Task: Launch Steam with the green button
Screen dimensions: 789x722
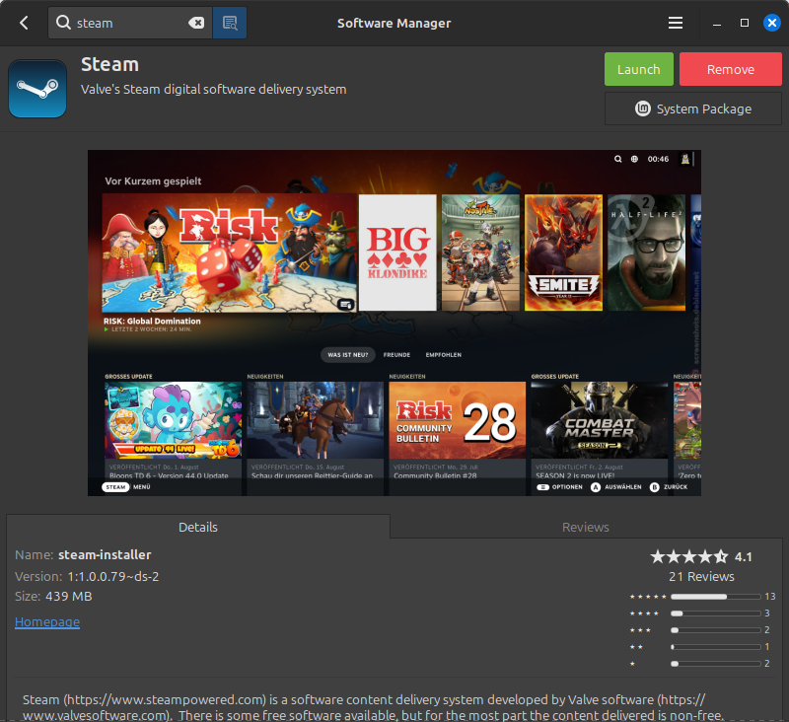Action: click(x=638, y=69)
